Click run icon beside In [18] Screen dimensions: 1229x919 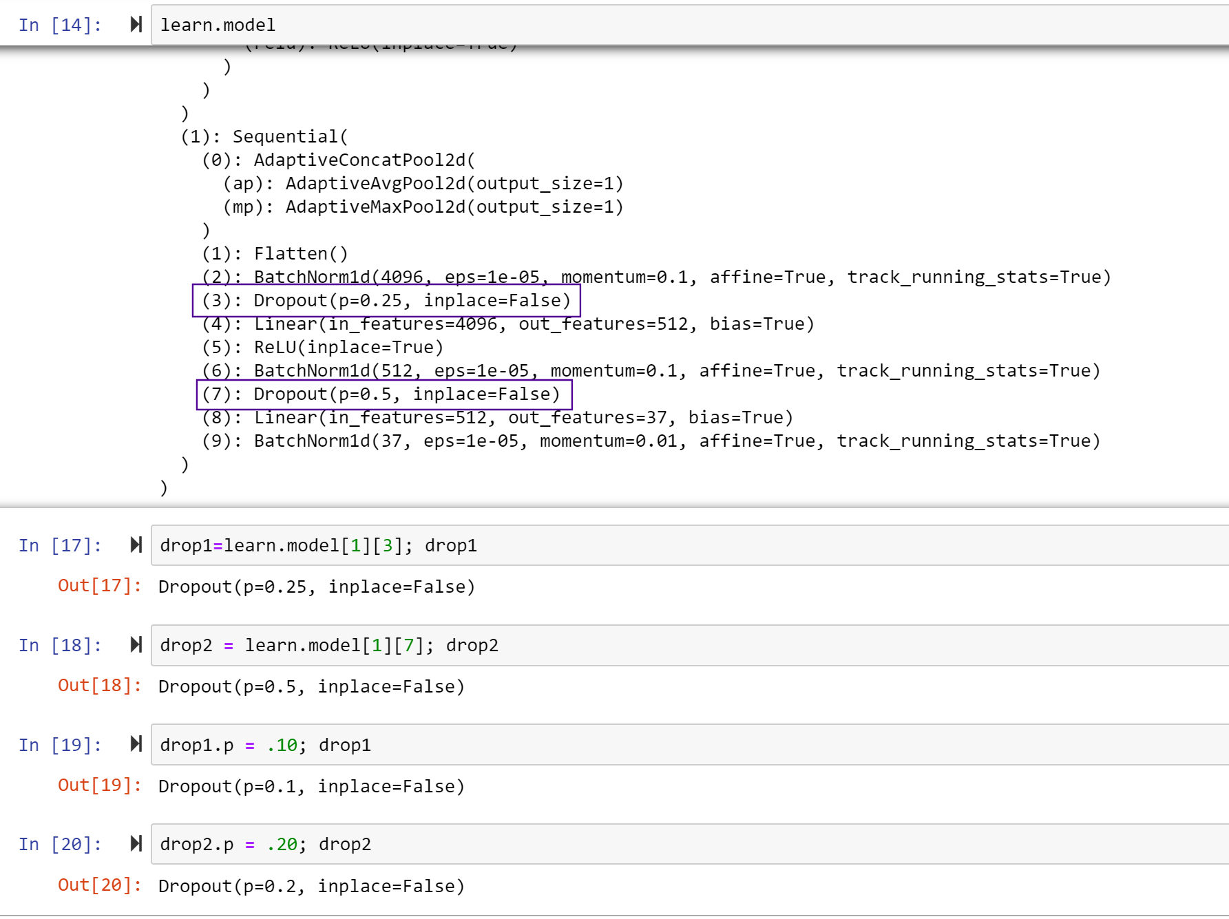pyautogui.click(x=136, y=645)
